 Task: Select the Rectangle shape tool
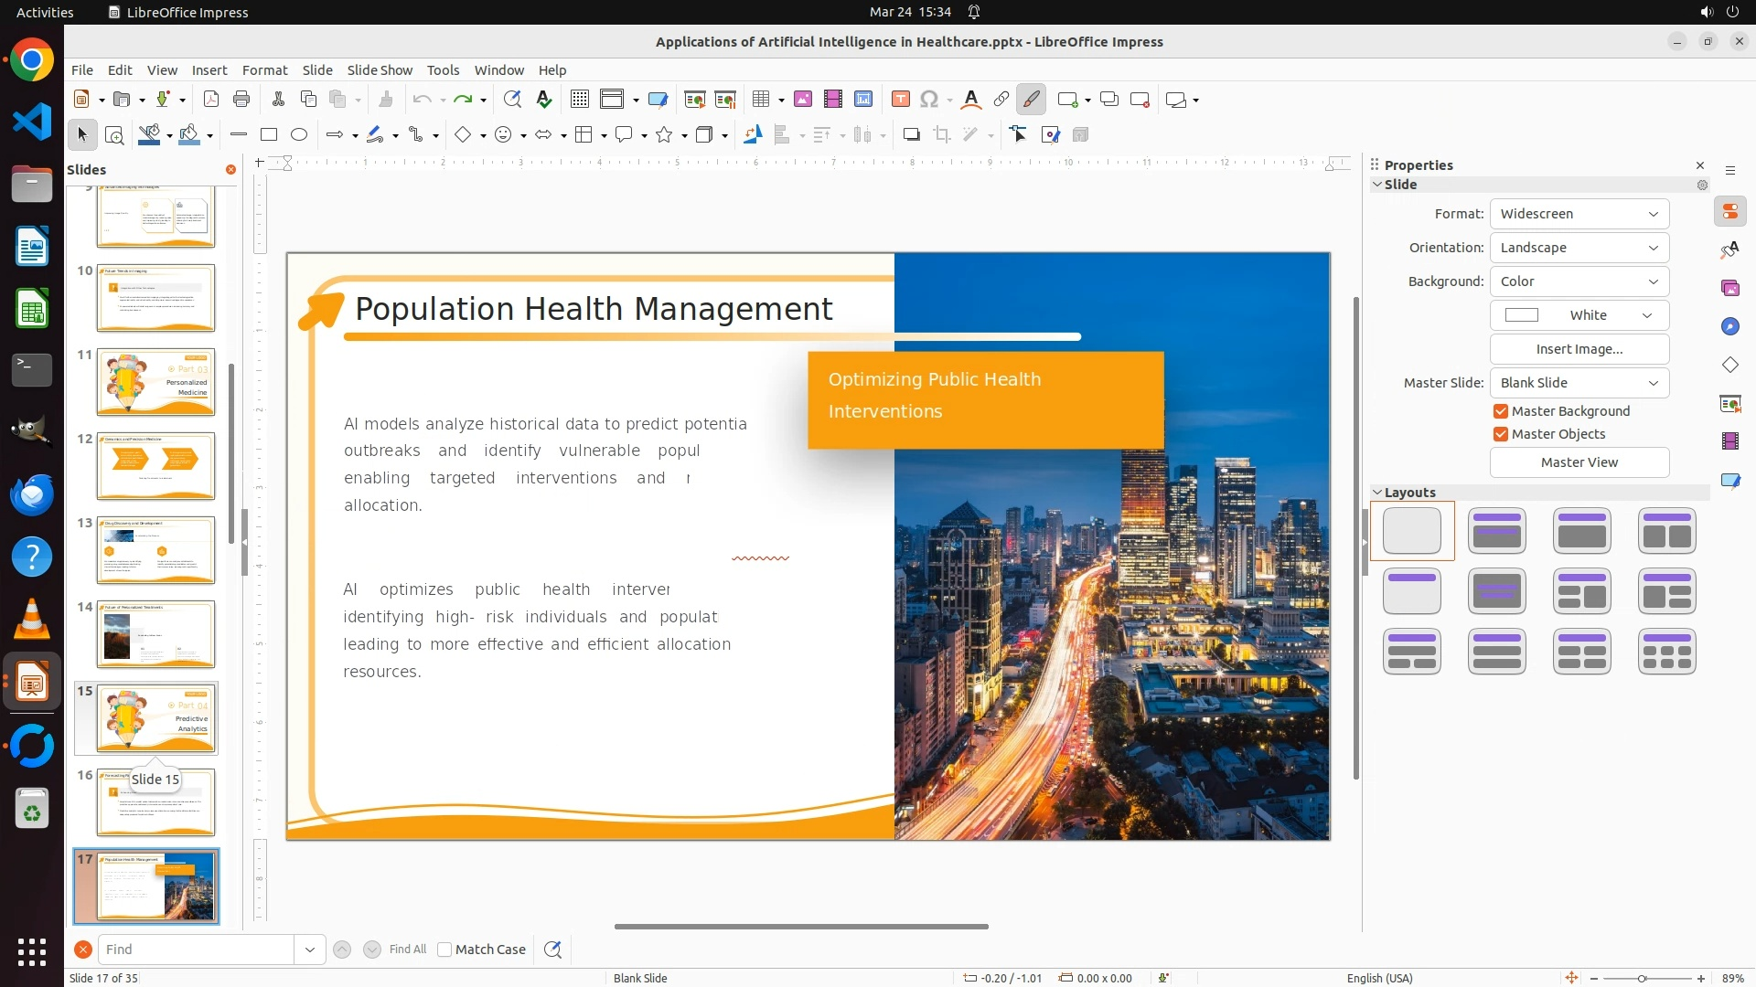point(269,134)
